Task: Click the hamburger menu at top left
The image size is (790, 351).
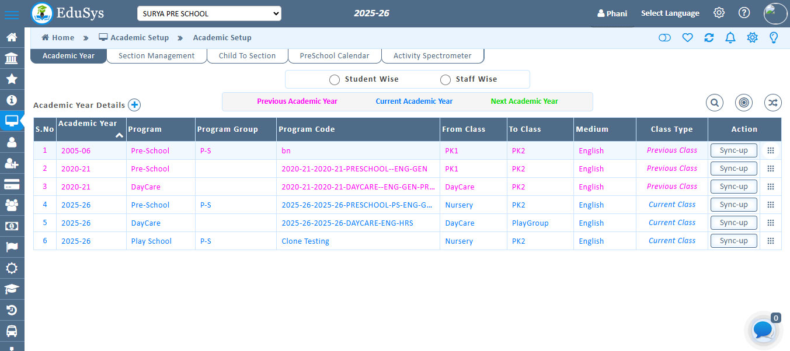Action: tap(11, 15)
